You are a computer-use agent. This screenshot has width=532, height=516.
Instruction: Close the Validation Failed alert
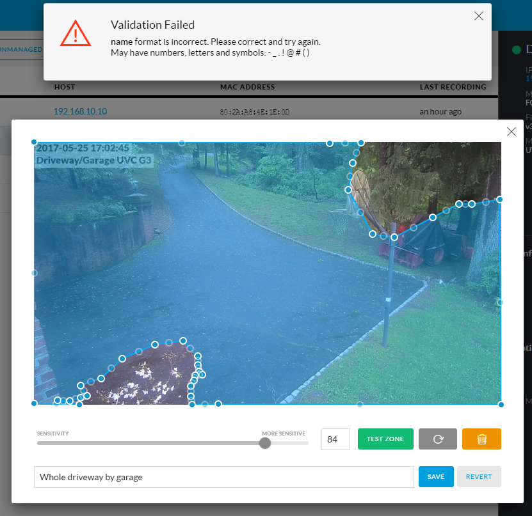click(478, 17)
